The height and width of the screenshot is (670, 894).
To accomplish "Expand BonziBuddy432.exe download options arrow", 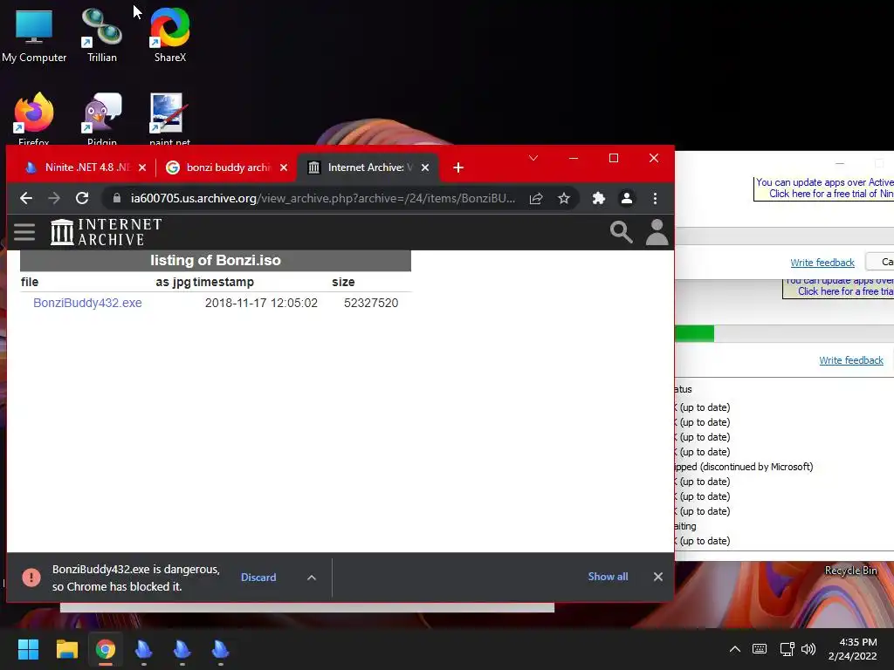I will pos(312,578).
